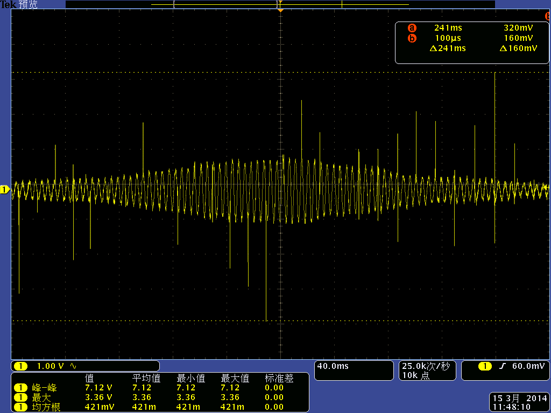Click the 3.36 minimum value of 最大
Image resolution: width=551 pixels, height=413 pixels.
coord(186,397)
